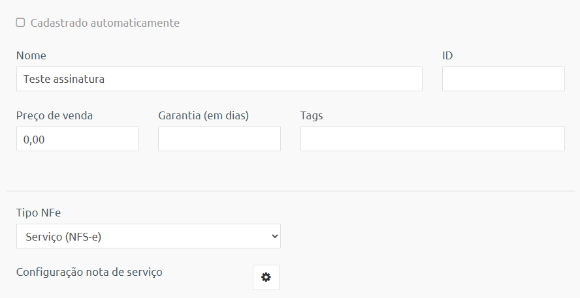Place cursor on 'Teste assinatura' text
The height and width of the screenshot is (298, 580).
point(64,79)
